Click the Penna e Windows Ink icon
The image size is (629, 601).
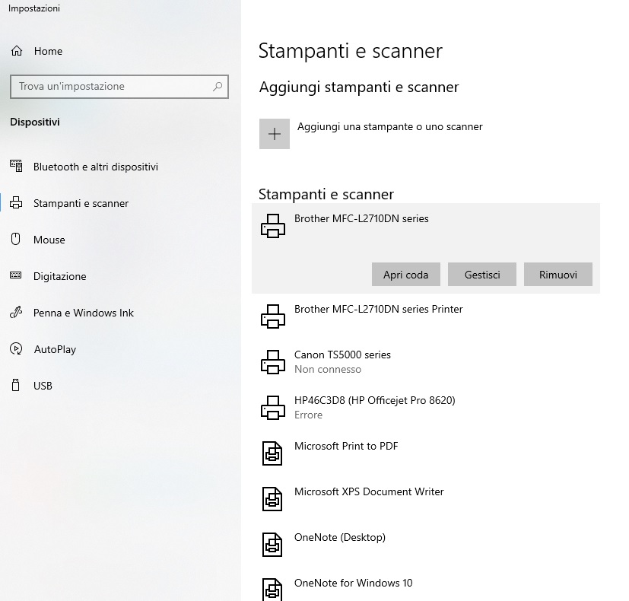click(16, 312)
